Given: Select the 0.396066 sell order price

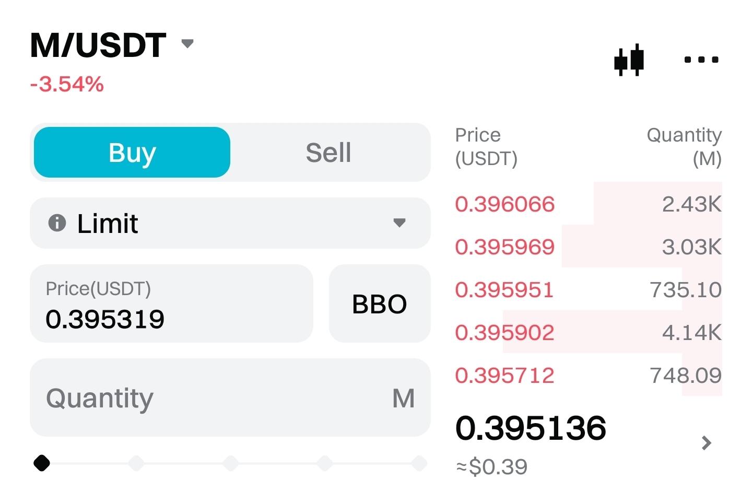Looking at the screenshot, I should 504,204.
